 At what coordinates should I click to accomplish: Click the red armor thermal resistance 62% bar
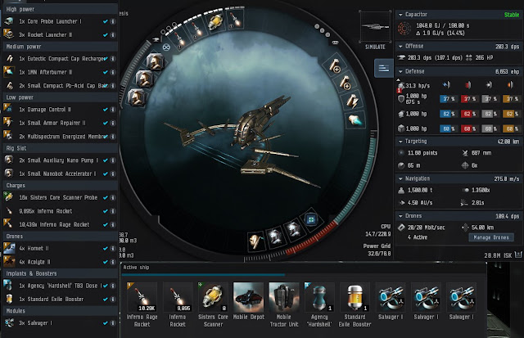469,114
